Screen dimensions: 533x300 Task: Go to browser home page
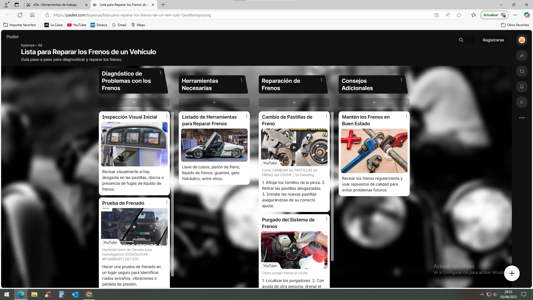coord(32,15)
